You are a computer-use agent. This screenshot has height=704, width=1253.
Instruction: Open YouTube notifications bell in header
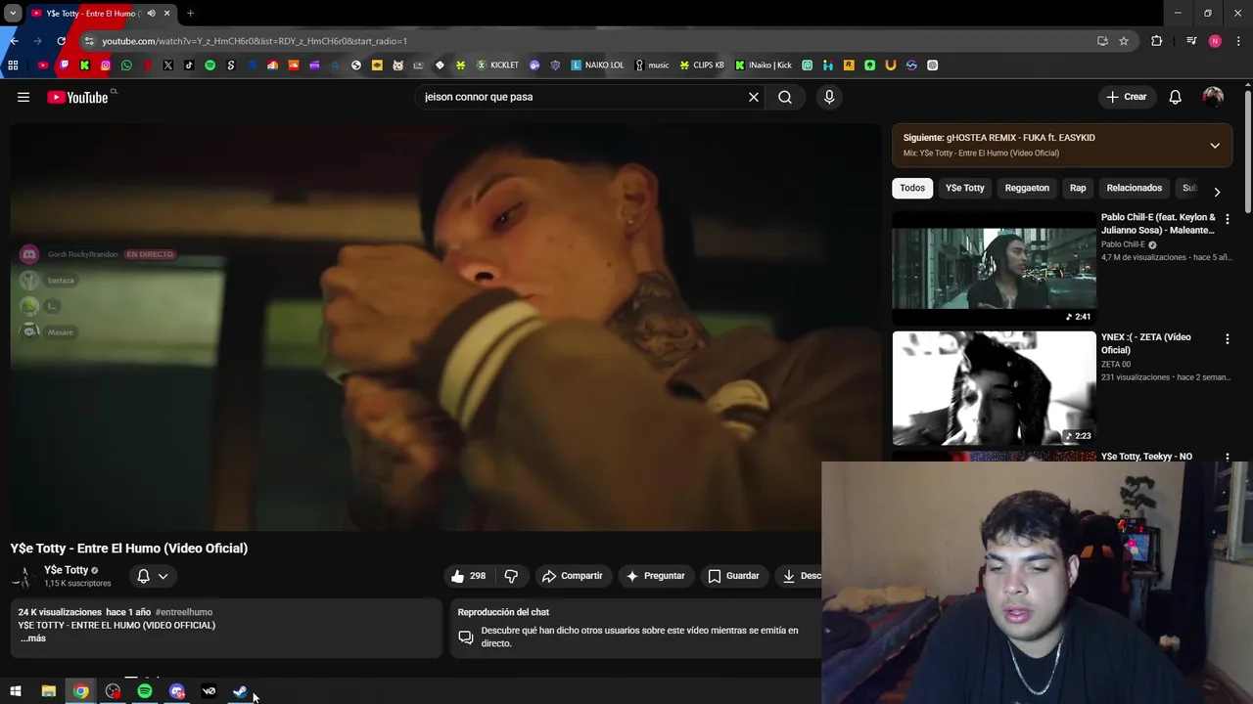1175,97
